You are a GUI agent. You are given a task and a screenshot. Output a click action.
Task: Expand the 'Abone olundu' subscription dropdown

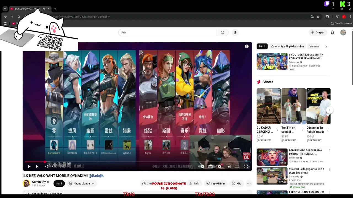(82, 183)
